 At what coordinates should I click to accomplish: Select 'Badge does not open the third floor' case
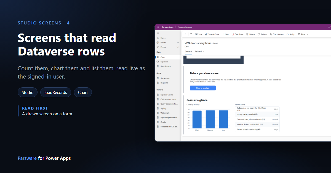coord(257,109)
